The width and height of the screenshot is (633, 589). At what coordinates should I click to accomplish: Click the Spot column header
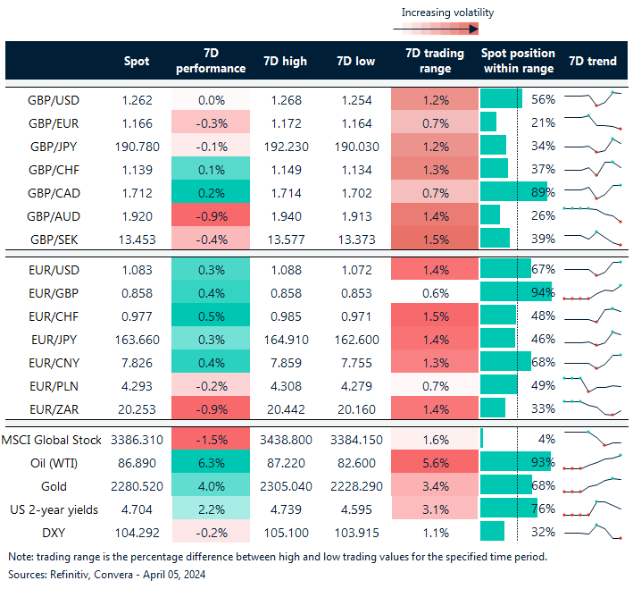136,61
